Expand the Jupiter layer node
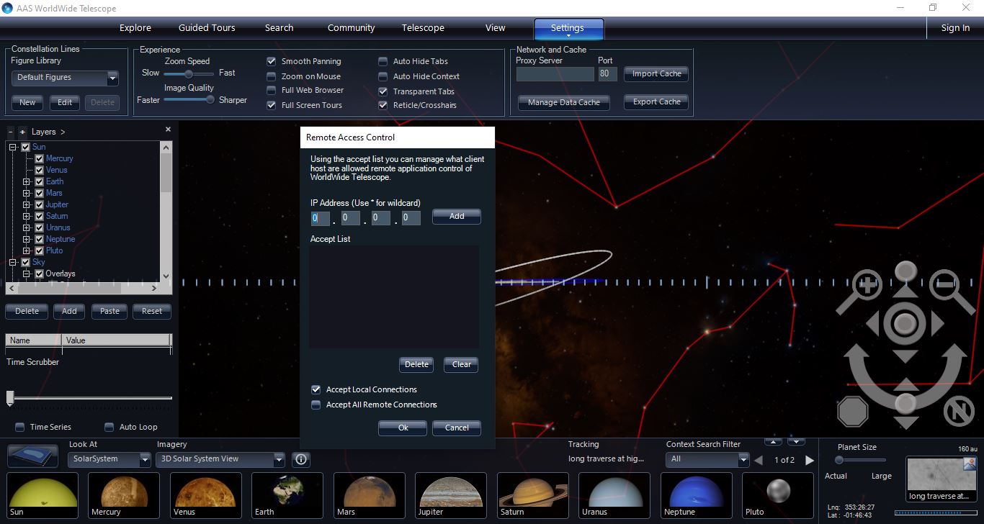The height and width of the screenshot is (524, 984). coord(26,204)
